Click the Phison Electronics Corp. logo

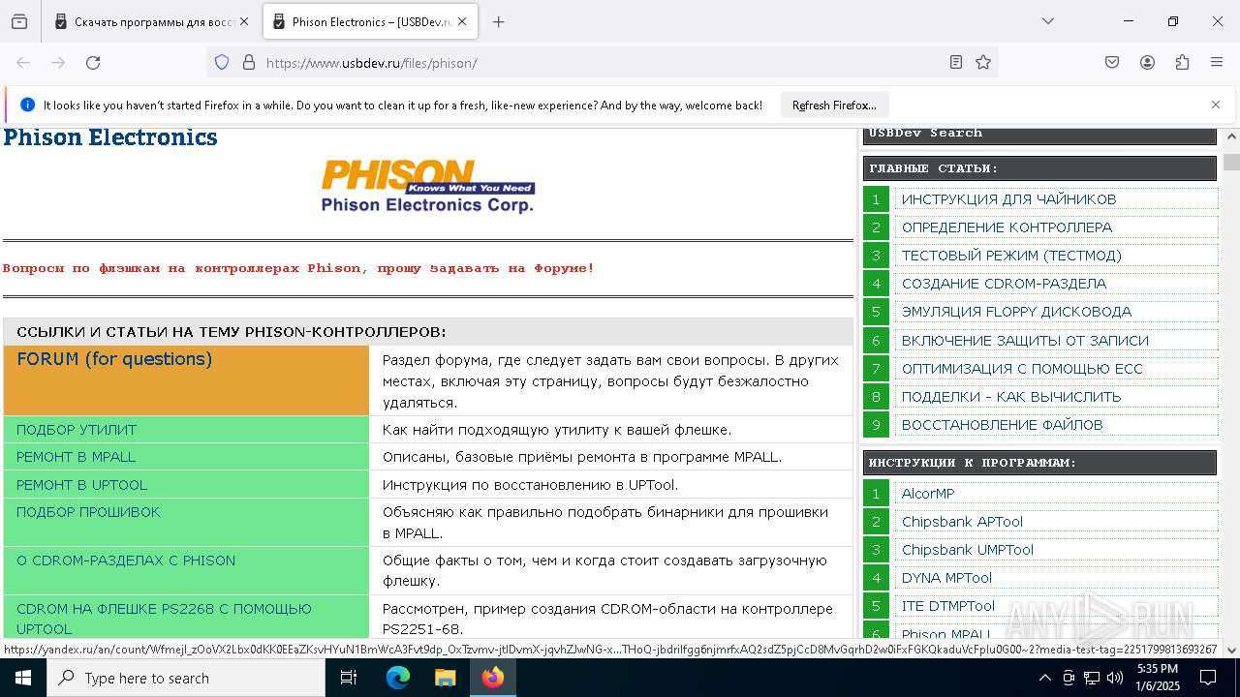click(x=427, y=187)
